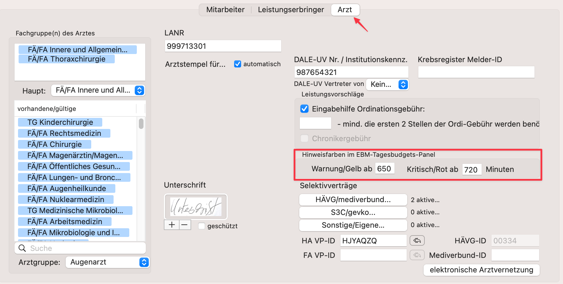Image resolution: width=563 pixels, height=284 pixels.
Task: Select FÄ/FA Magenärztin/Magen... in list
Action: [x=75, y=155]
